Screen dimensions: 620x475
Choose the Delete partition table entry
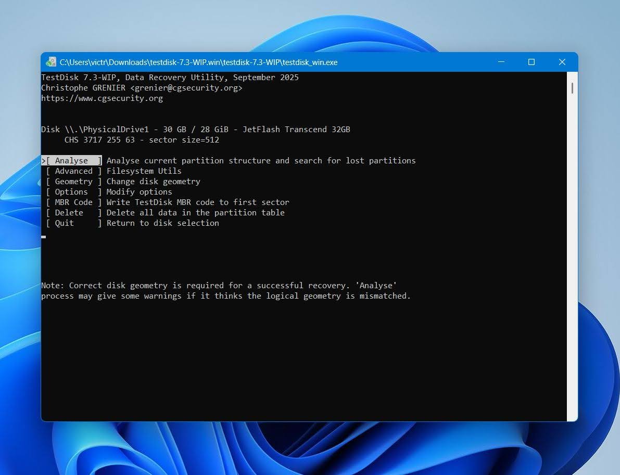coord(73,213)
